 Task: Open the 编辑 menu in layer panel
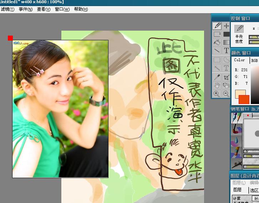click(x=254, y=183)
